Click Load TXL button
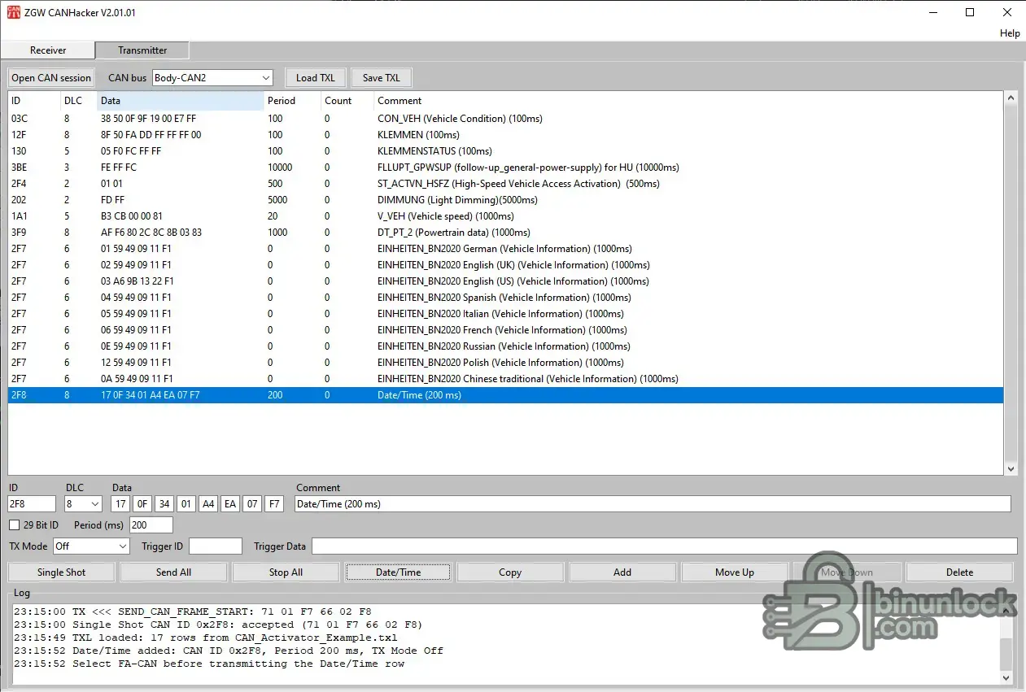The width and height of the screenshot is (1026, 692). pyautogui.click(x=316, y=78)
